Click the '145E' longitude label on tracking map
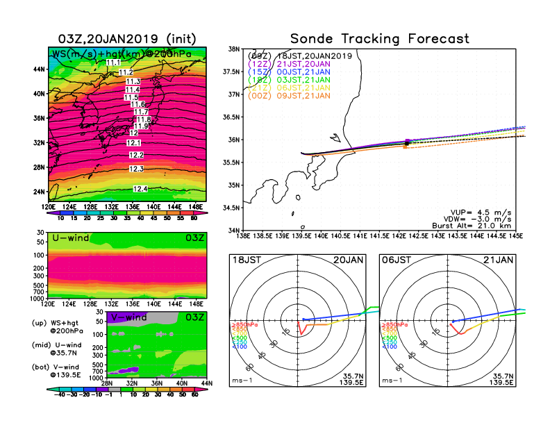Viewport: 550px width, 425px height. tap(515, 236)
